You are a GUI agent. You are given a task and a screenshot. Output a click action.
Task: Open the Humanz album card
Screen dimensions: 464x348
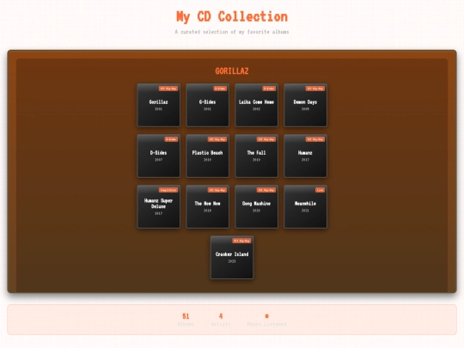click(x=305, y=156)
